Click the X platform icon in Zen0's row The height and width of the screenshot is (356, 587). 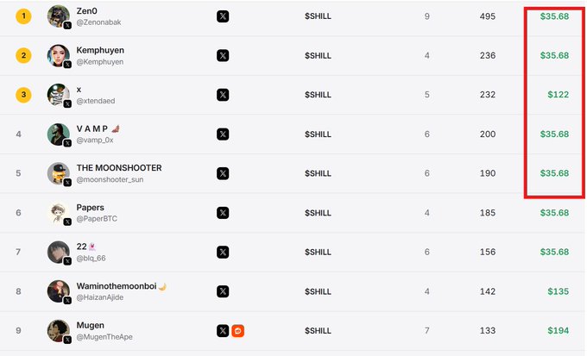[x=223, y=16]
